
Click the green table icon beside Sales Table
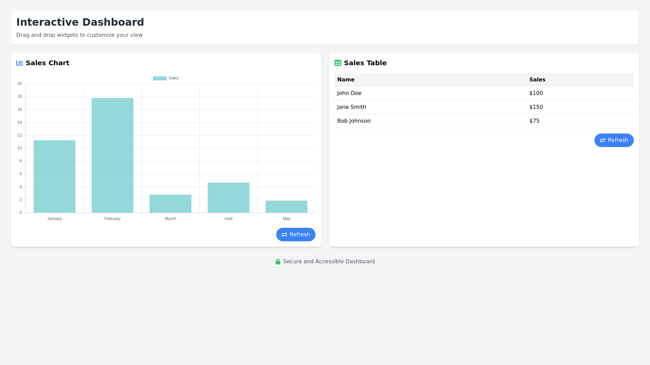coord(338,63)
